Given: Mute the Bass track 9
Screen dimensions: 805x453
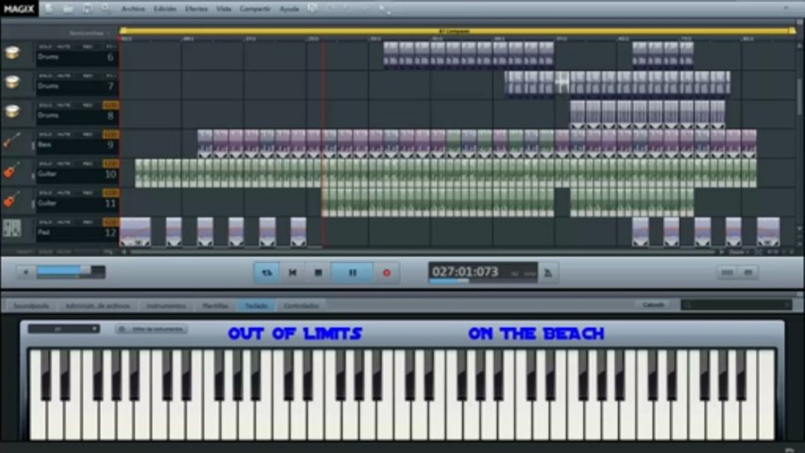Looking at the screenshot, I should tap(64, 135).
